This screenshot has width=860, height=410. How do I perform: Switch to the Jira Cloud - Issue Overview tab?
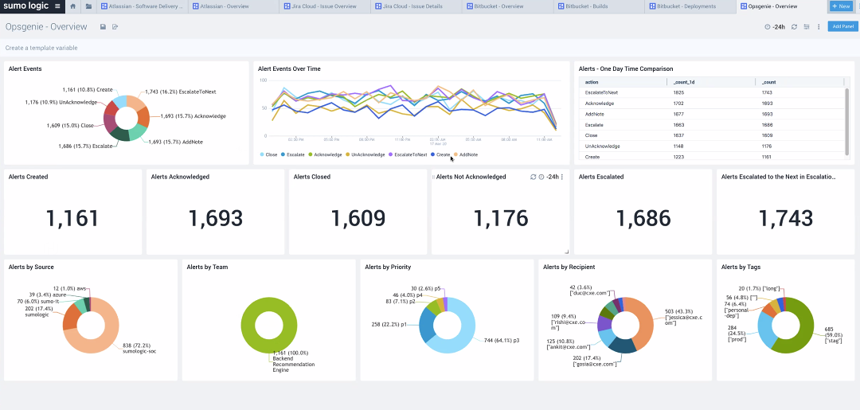pos(326,6)
